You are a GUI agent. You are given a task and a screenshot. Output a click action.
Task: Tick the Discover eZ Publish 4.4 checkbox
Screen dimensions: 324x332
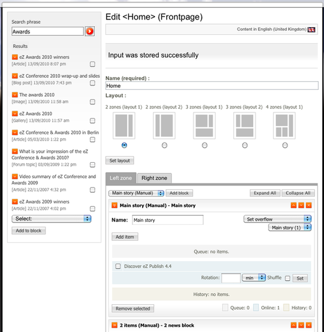coord(118,266)
